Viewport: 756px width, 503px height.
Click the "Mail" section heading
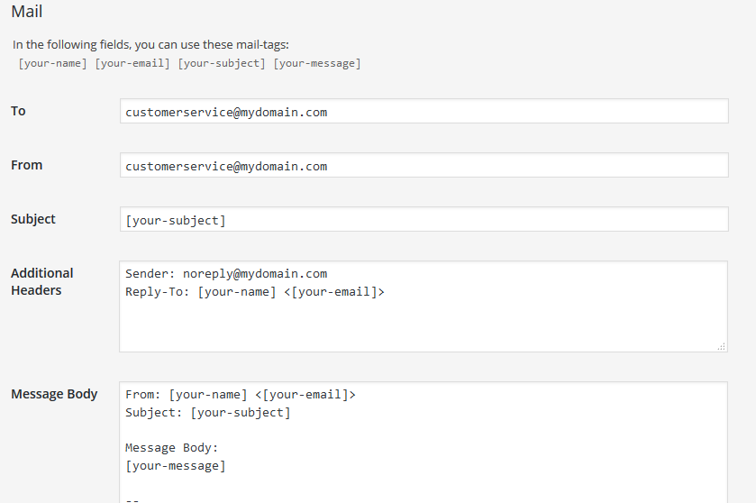27,13
